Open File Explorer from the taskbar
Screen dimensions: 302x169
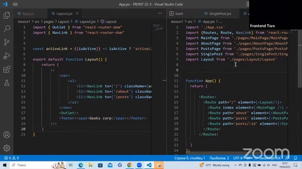(90, 165)
